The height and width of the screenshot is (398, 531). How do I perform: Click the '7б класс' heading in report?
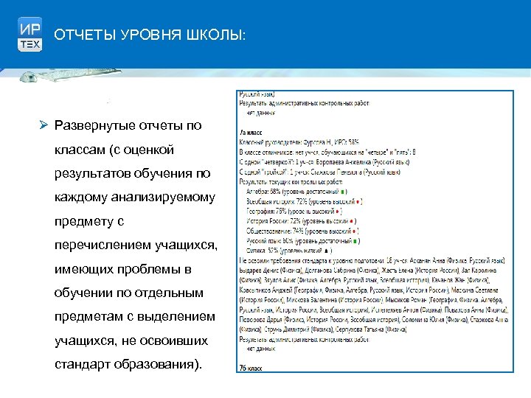pos(251,368)
